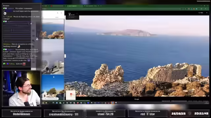Open the Windows Start button in the taskbar
The image size is (211, 118).
click(43, 103)
